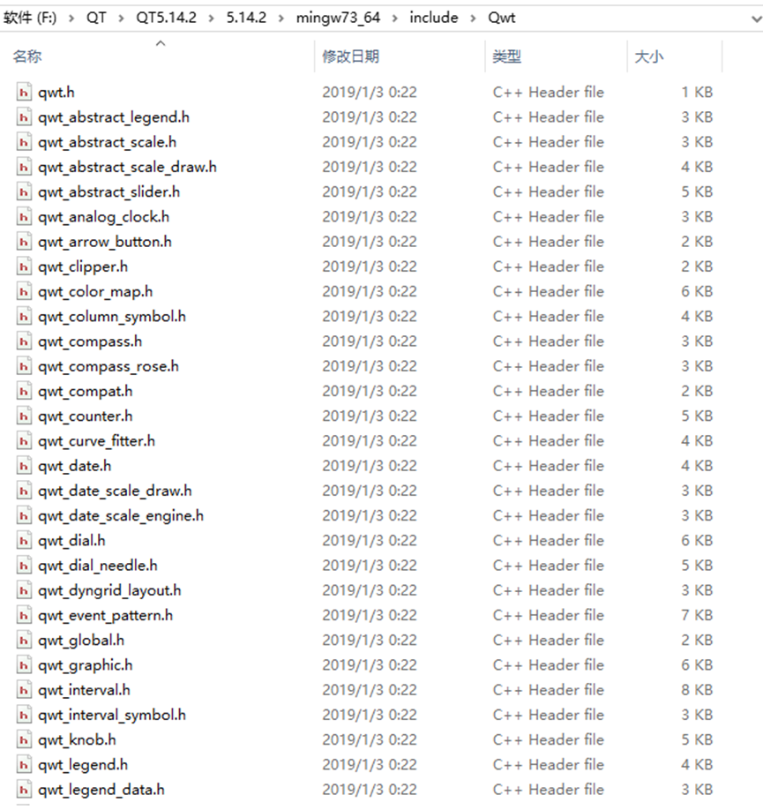Click the file icon of qwt.h

tap(23, 93)
